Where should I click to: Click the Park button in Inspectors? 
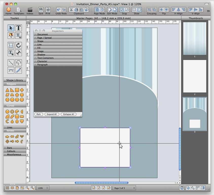39,114
